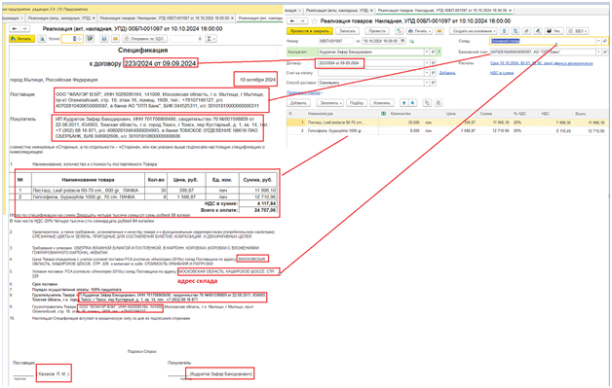This screenshot has width=612, height=388.
Task: Expand the Склад field dropdown arrow
Action: click(x=598, y=41)
